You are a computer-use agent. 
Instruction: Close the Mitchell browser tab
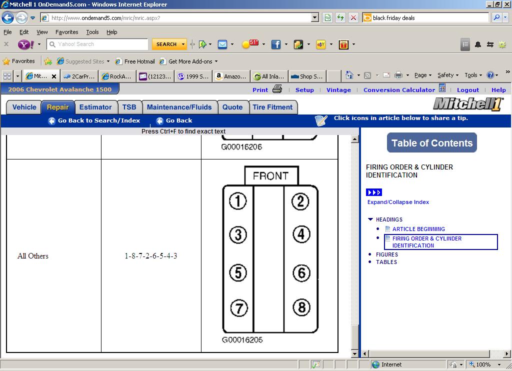point(54,76)
